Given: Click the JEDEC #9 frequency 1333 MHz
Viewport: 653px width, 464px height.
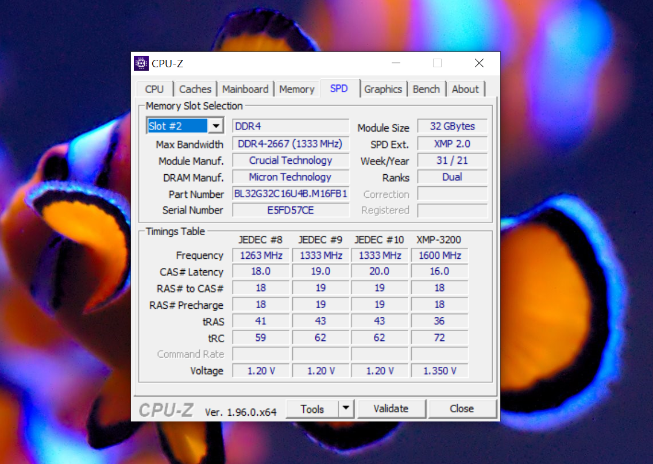Looking at the screenshot, I should (x=321, y=255).
